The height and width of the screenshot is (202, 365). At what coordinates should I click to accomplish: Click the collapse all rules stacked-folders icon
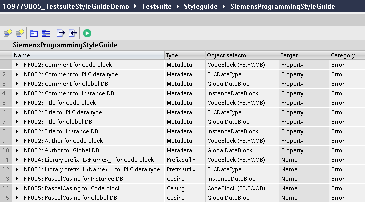coord(46,34)
